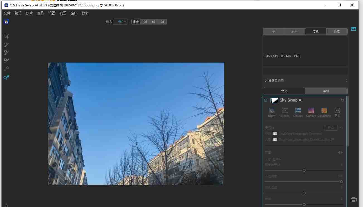Select the Sky Swap zoom tool
Screen dimensions: 363x207
pyautogui.click(x=6, y=78)
